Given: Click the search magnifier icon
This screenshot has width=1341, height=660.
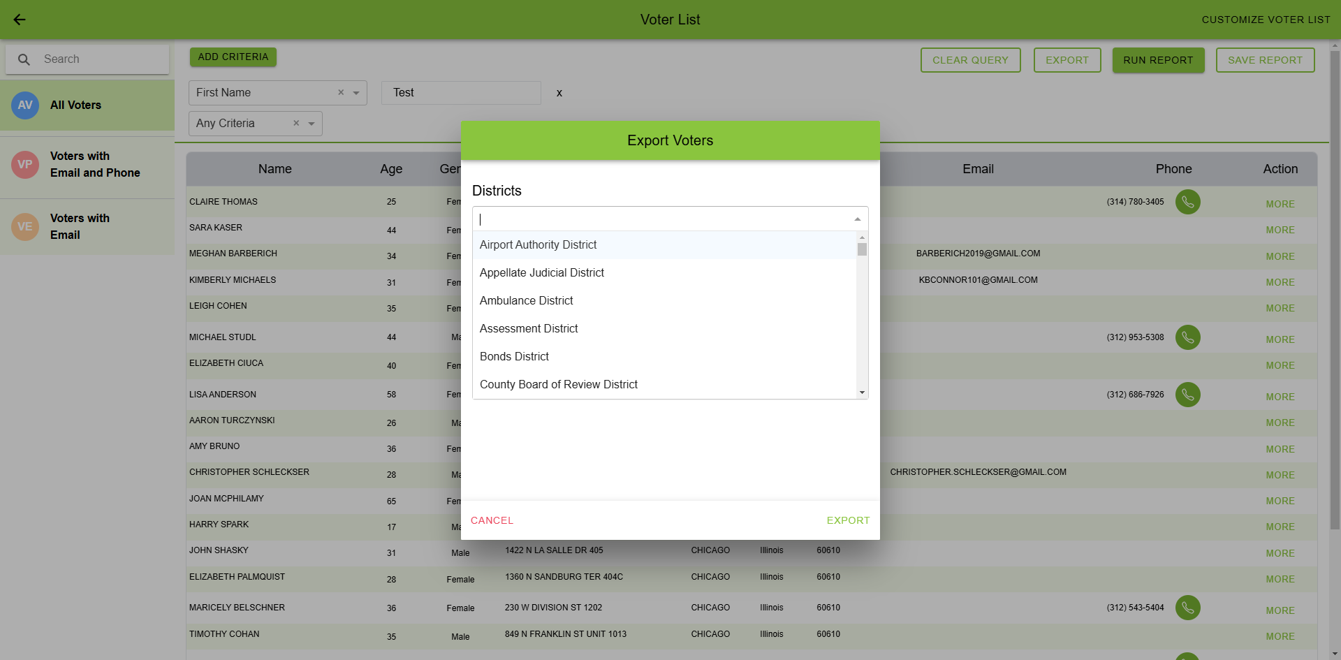Looking at the screenshot, I should click(x=24, y=60).
